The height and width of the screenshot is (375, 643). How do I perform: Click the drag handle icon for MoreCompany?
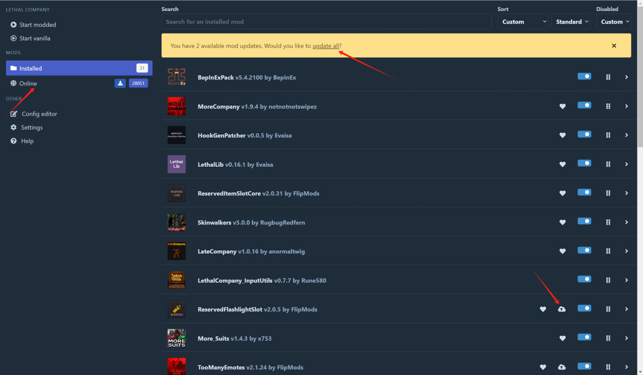point(608,106)
